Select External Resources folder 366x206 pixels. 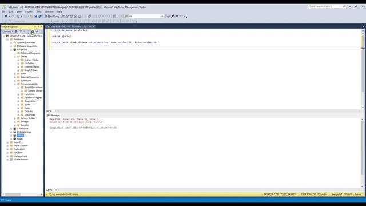[30, 77]
